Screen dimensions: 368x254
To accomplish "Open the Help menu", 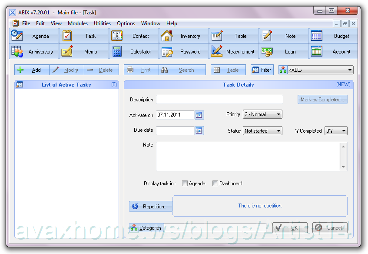I will coord(172,23).
